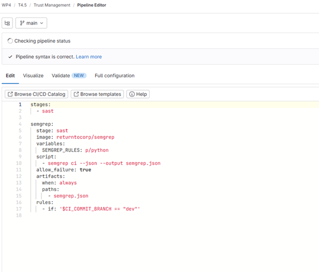Switch to the Edit tab
Viewport: 319px width, 272px height.
point(10,76)
